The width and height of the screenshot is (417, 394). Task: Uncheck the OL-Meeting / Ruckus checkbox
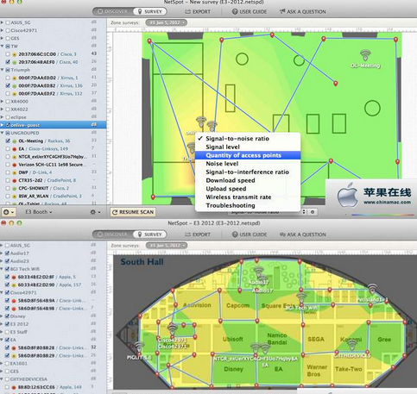point(8,141)
